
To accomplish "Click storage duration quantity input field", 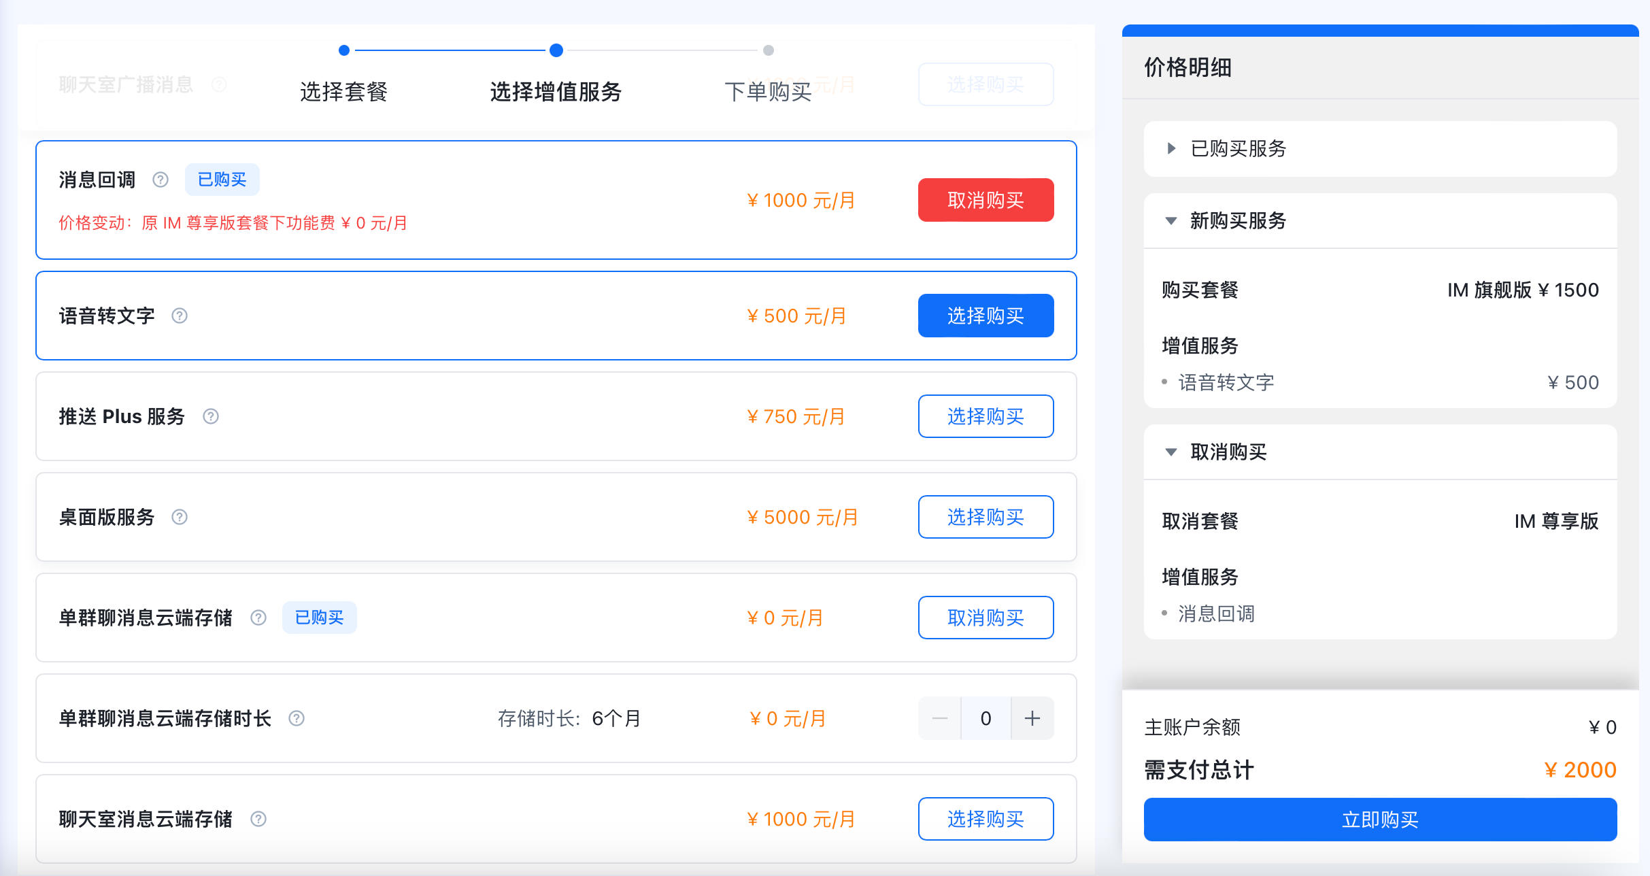I will point(986,718).
